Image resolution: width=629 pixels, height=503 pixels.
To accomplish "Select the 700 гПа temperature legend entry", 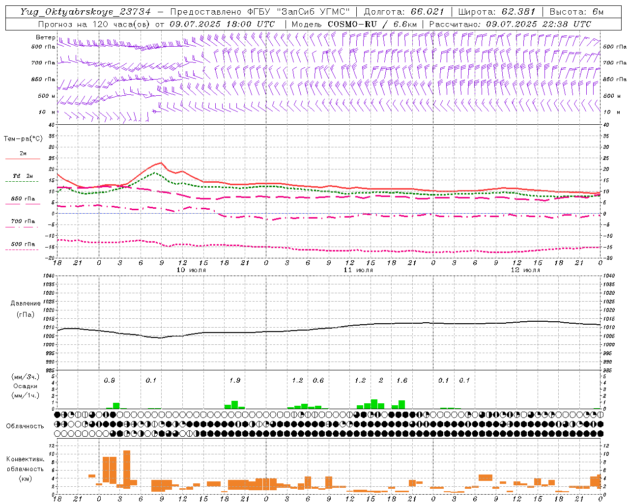I will [23, 222].
